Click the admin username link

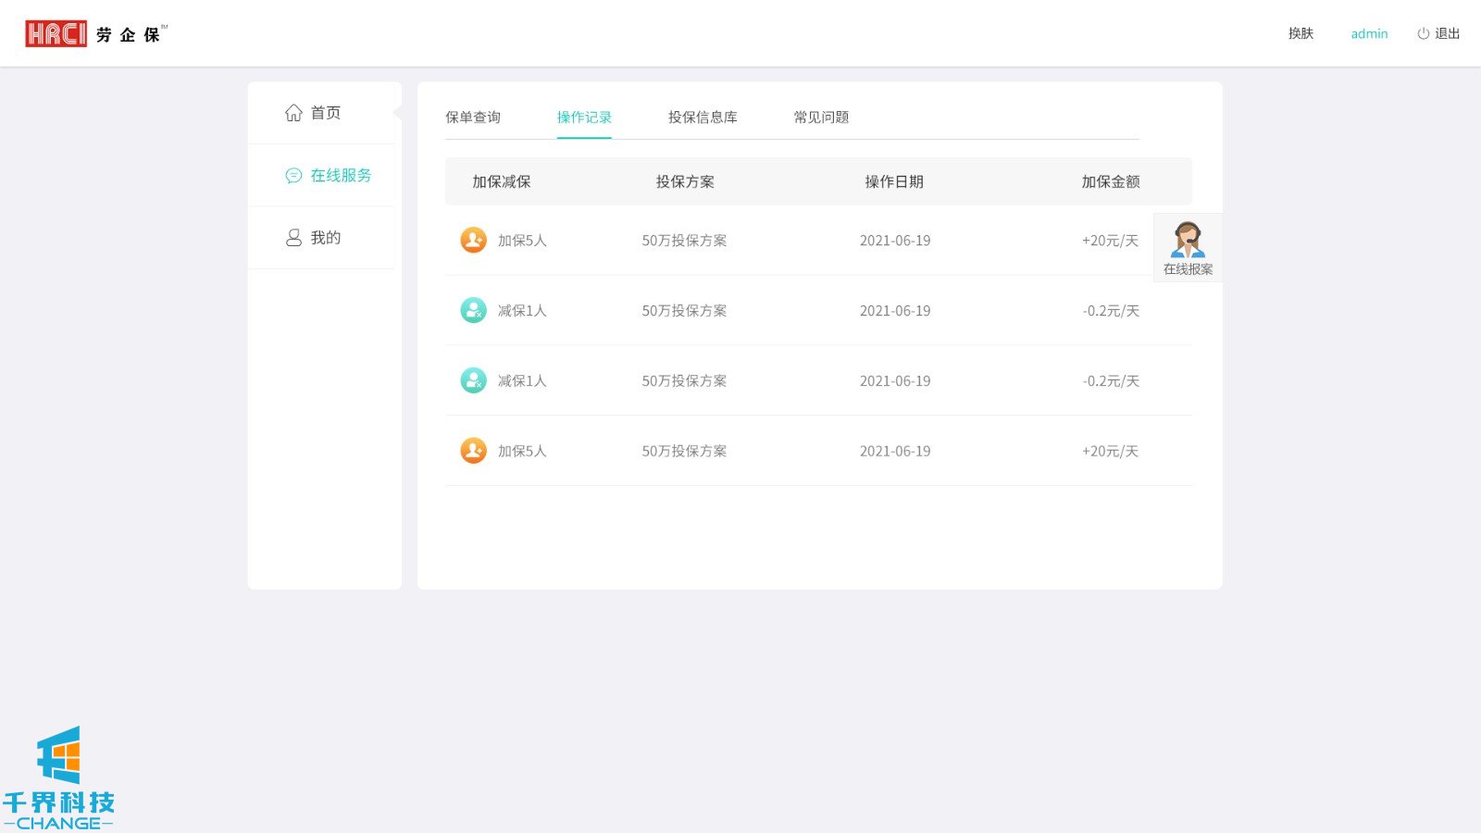click(1369, 34)
